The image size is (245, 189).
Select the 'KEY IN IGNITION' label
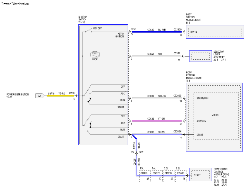click(x=119, y=35)
